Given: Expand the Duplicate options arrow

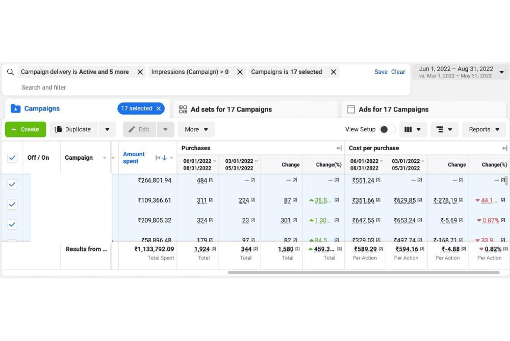Looking at the screenshot, I should click(x=107, y=129).
